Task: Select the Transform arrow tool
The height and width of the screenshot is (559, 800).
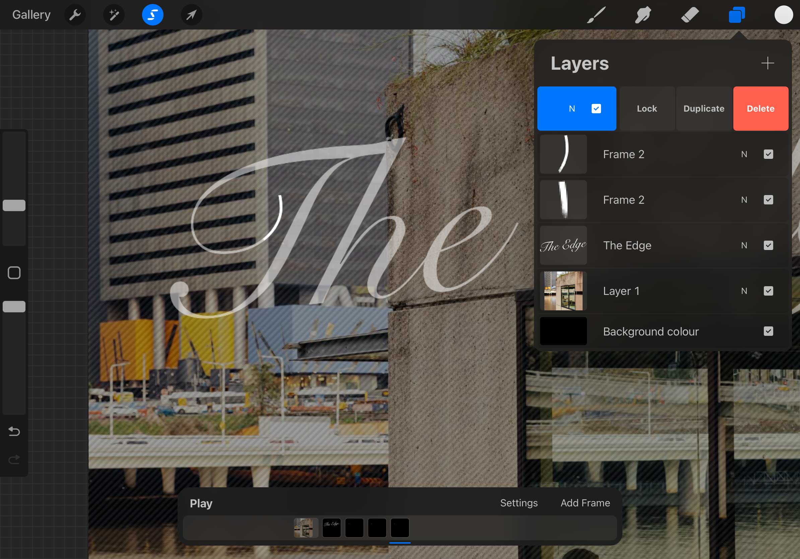Action: tap(191, 15)
